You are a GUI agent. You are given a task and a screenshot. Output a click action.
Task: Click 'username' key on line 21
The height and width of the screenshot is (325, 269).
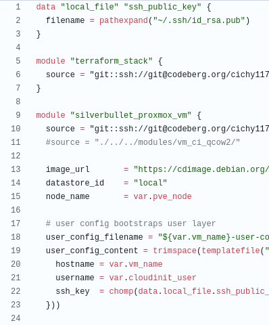click(x=75, y=278)
